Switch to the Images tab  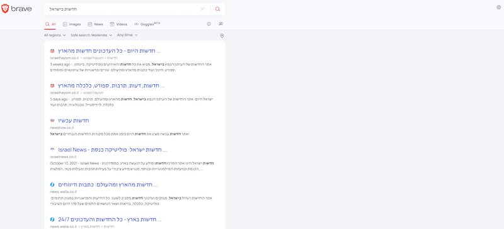72,24
